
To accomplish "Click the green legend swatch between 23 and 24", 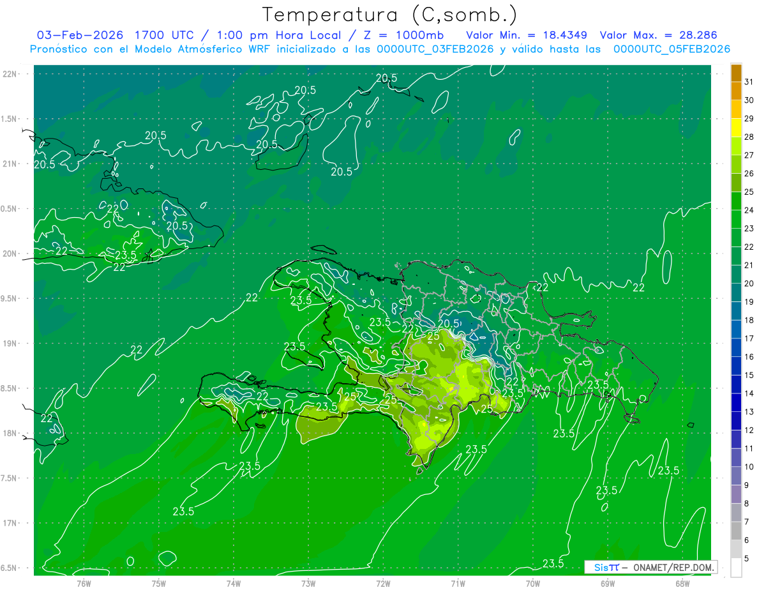I will click(x=736, y=219).
